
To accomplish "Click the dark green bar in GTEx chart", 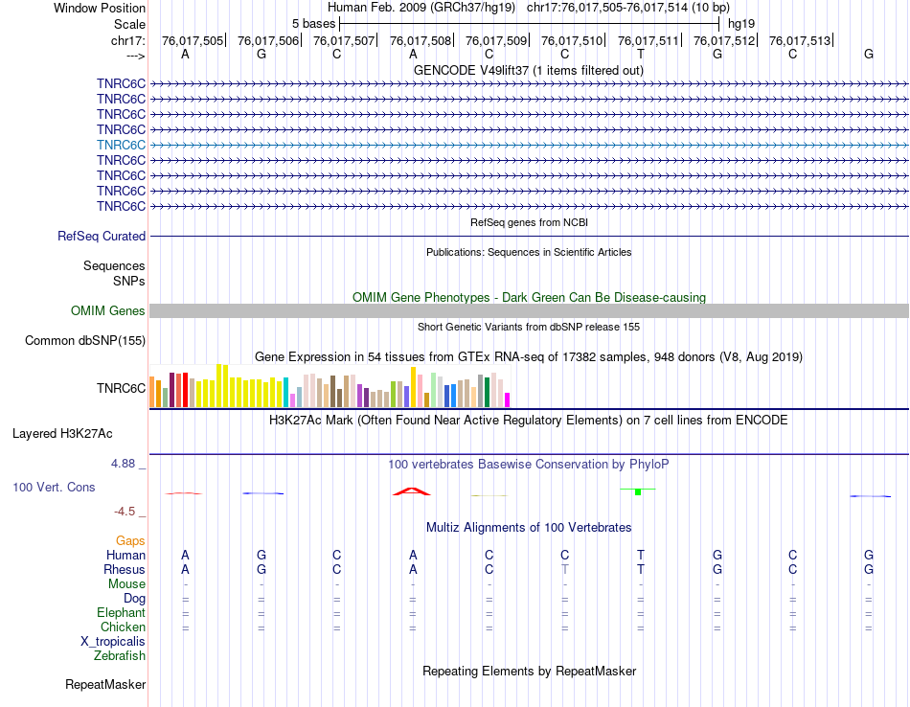I will (x=487, y=393).
